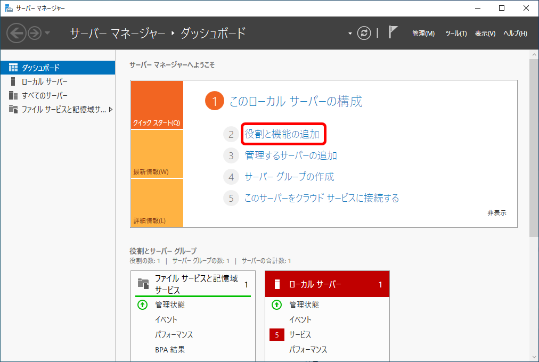Click the refresh icon in the navigation bar

click(x=364, y=33)
